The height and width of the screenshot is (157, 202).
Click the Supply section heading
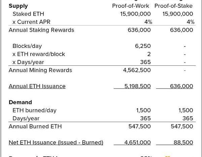click(x=18, y=6)
